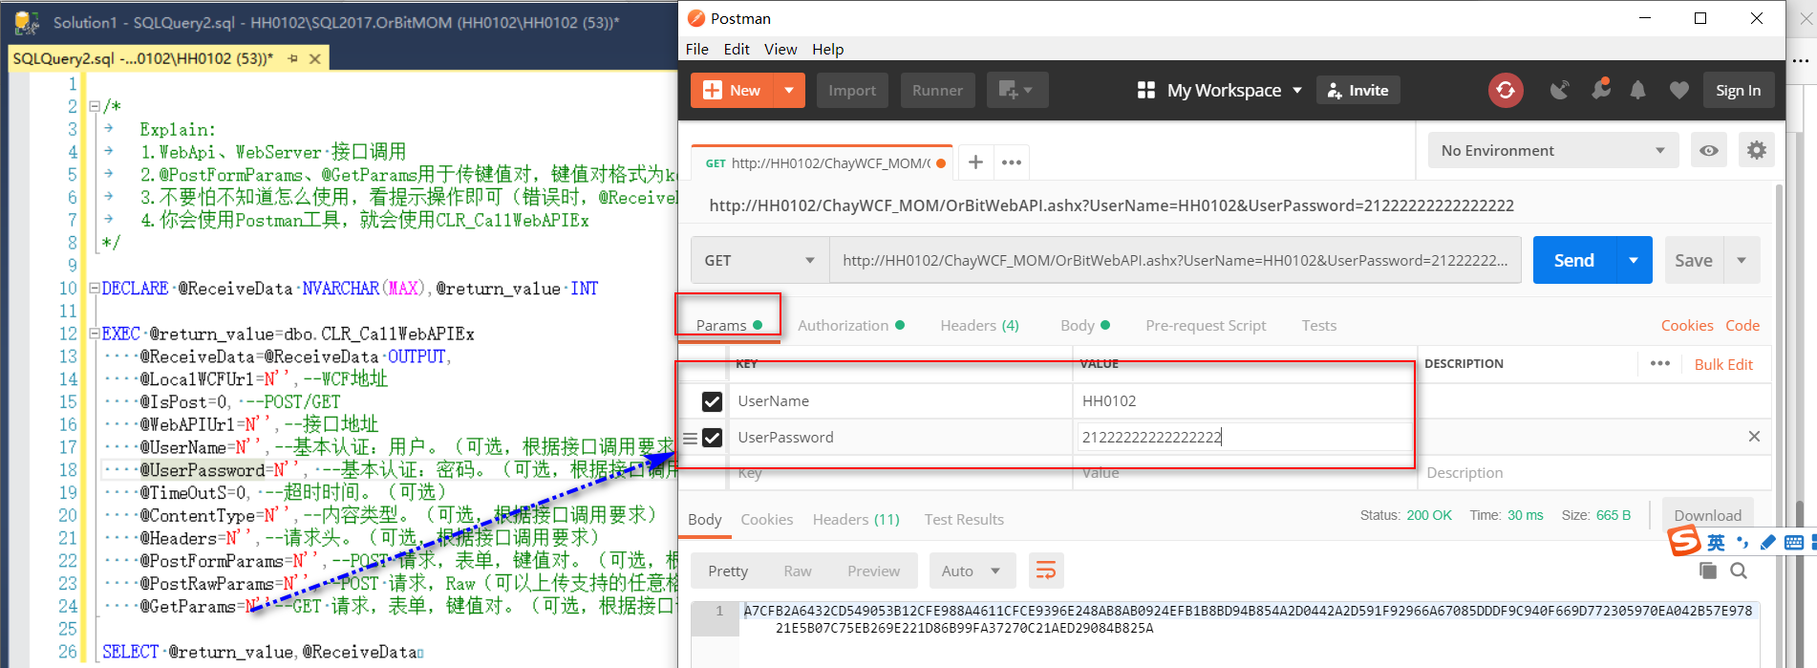Screen dimensions: 1817x668
Task: Click the Postman app logo
Action: point(696,18)
